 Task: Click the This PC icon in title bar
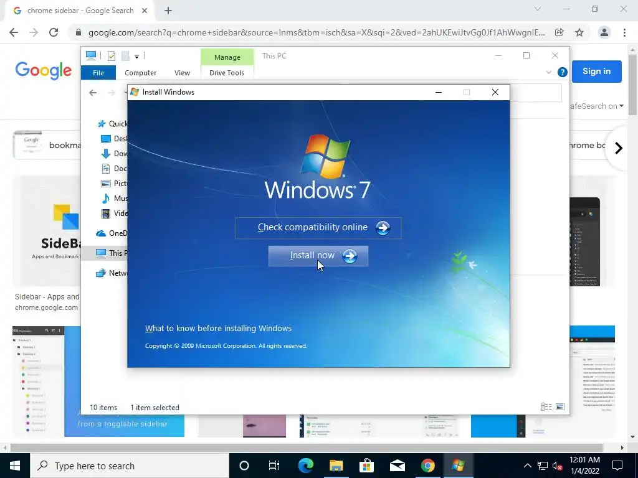[x=91, y=55]
